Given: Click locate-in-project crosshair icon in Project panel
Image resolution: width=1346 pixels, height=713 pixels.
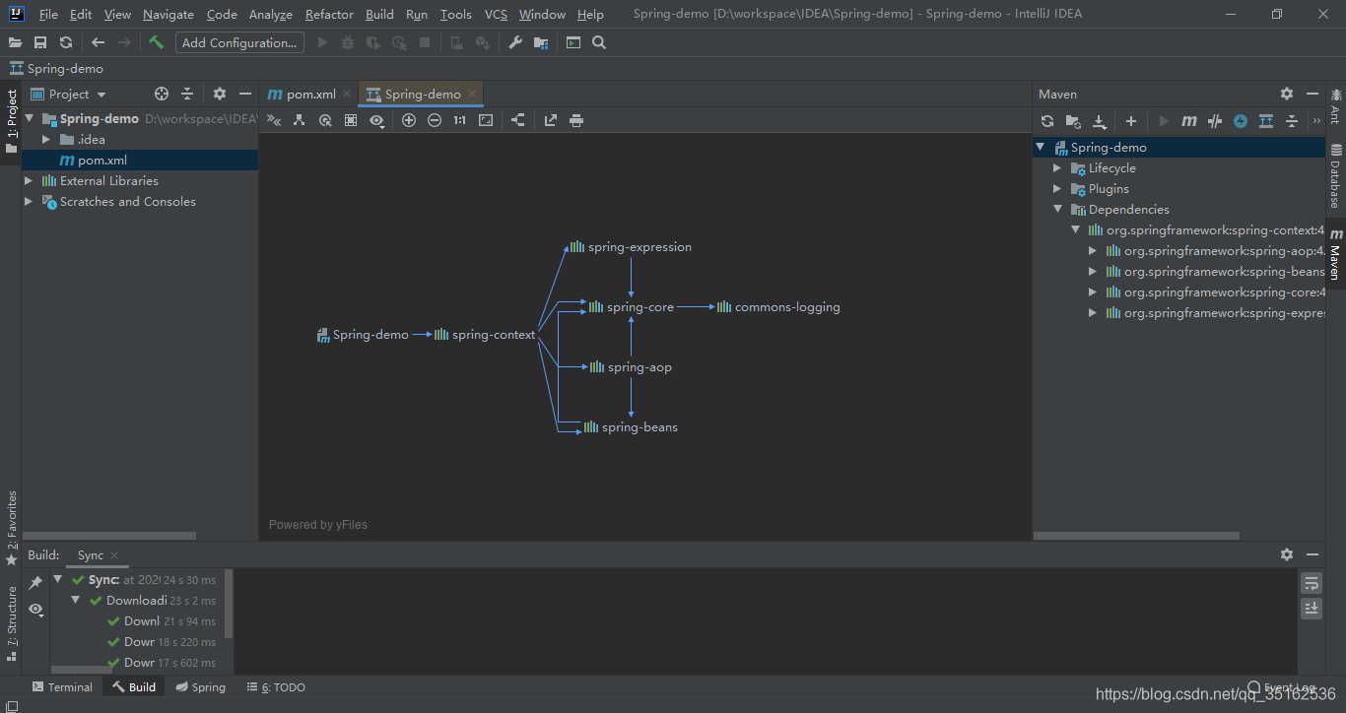Looking at the screenshot, I should 162,94.
